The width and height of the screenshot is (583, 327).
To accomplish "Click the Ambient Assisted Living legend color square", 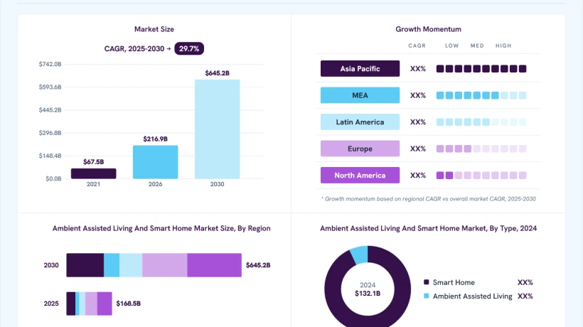I will click(427, 296).
